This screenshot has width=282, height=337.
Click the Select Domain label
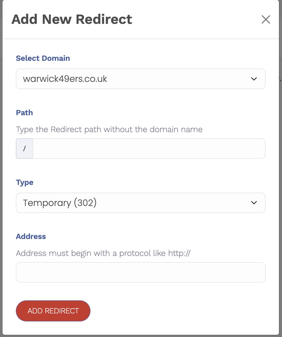coord(43,58)
